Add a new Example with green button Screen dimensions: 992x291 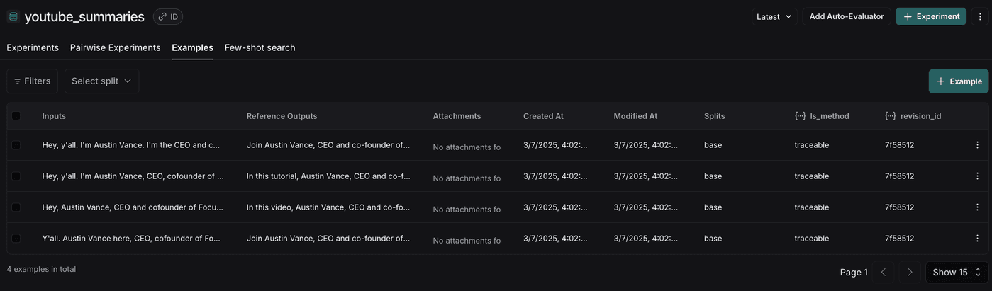[x=959, y=81]
